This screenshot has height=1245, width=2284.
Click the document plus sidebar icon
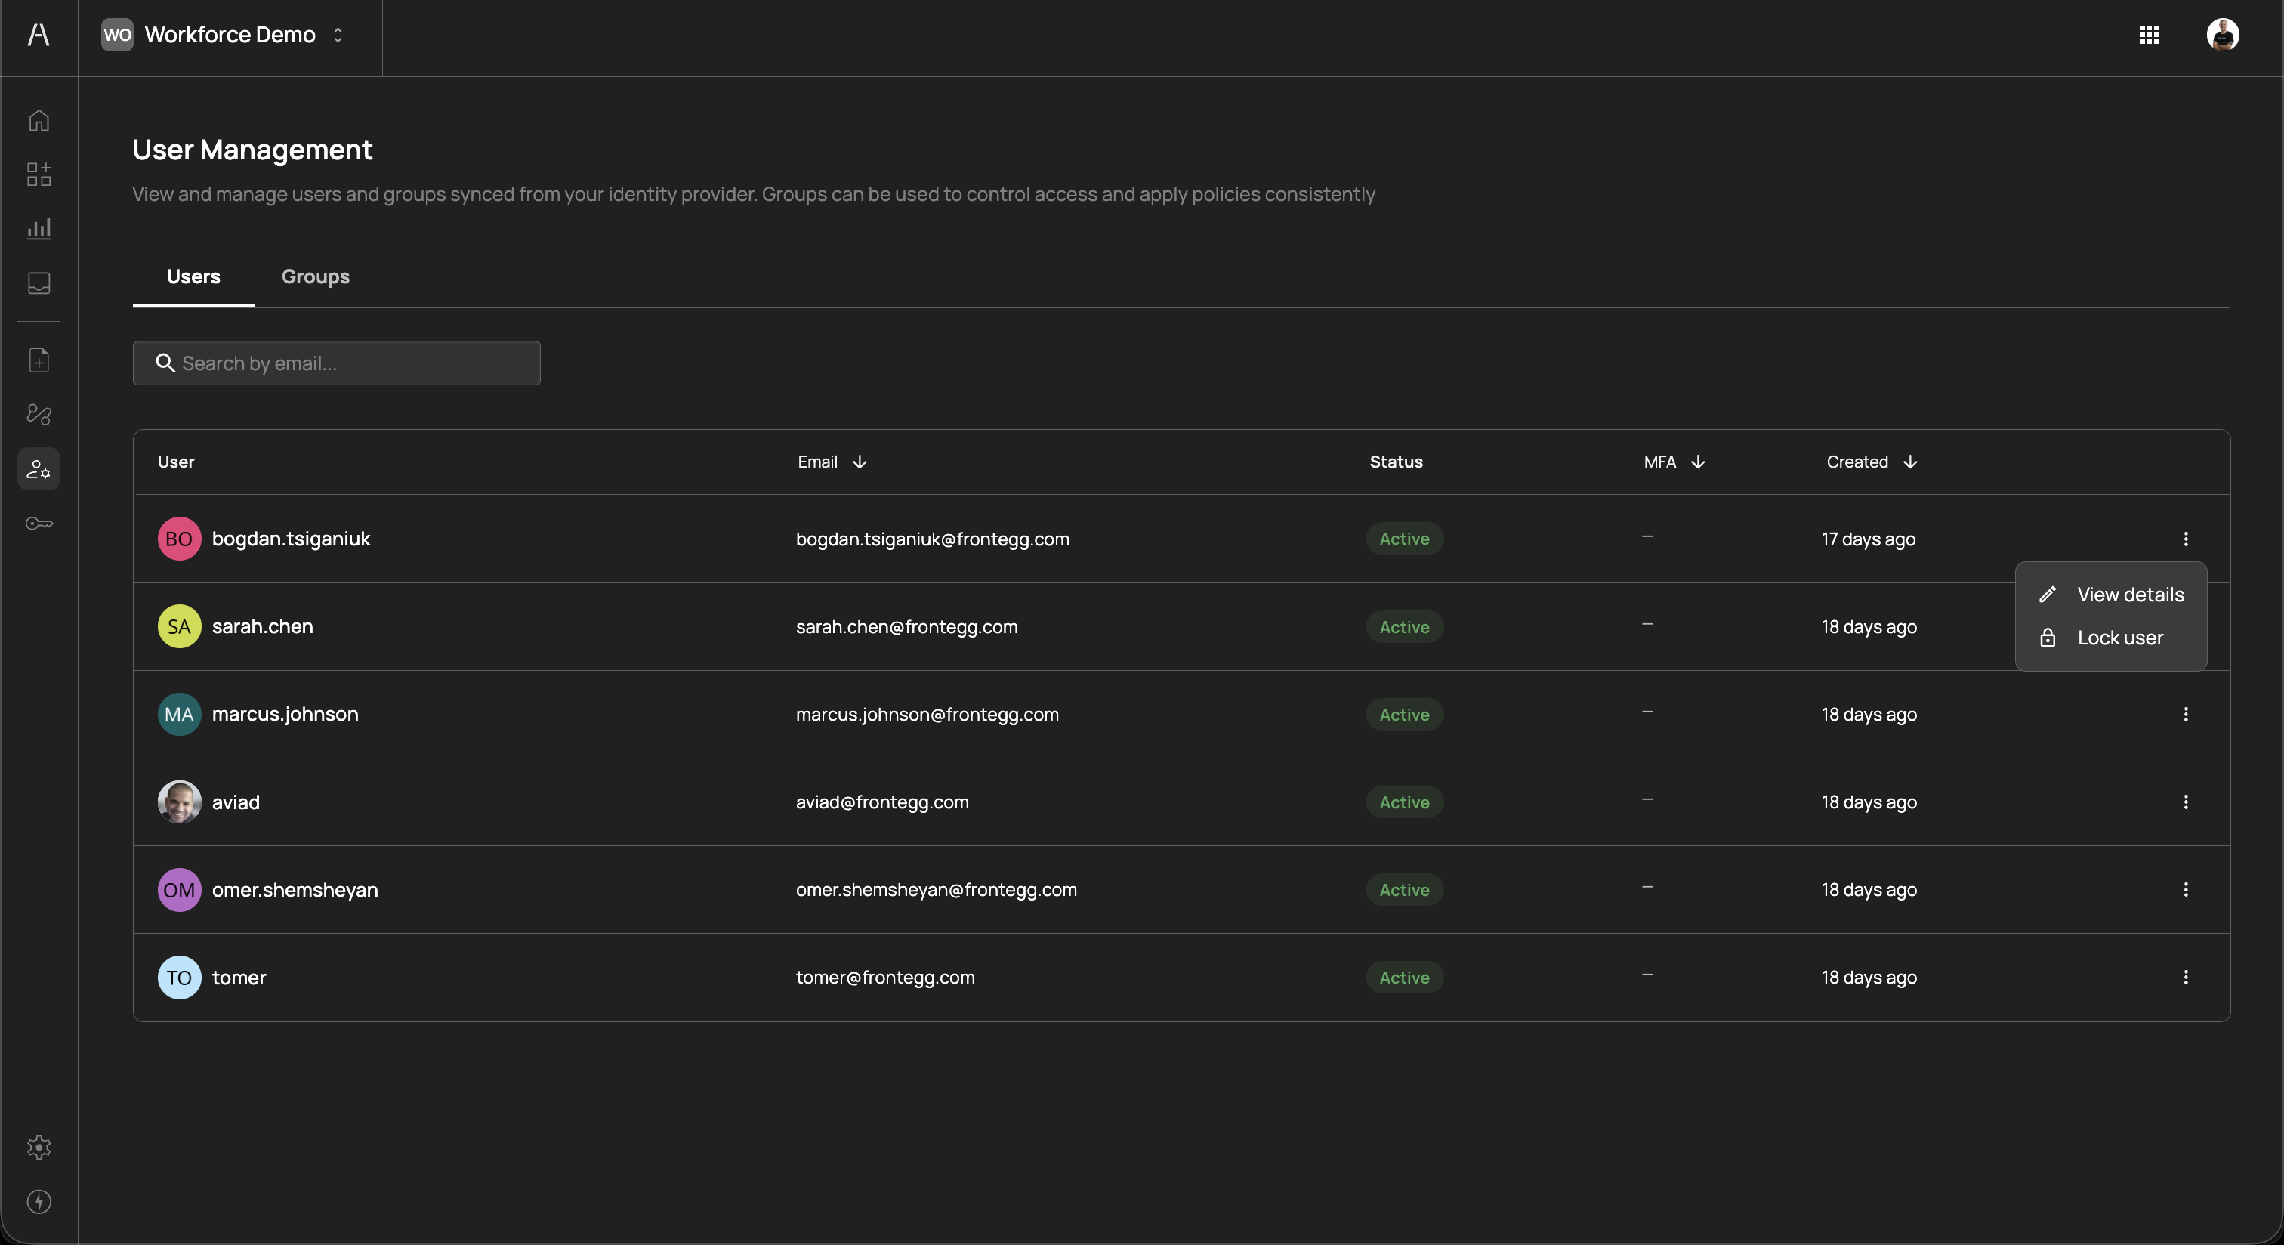(39, 360)
